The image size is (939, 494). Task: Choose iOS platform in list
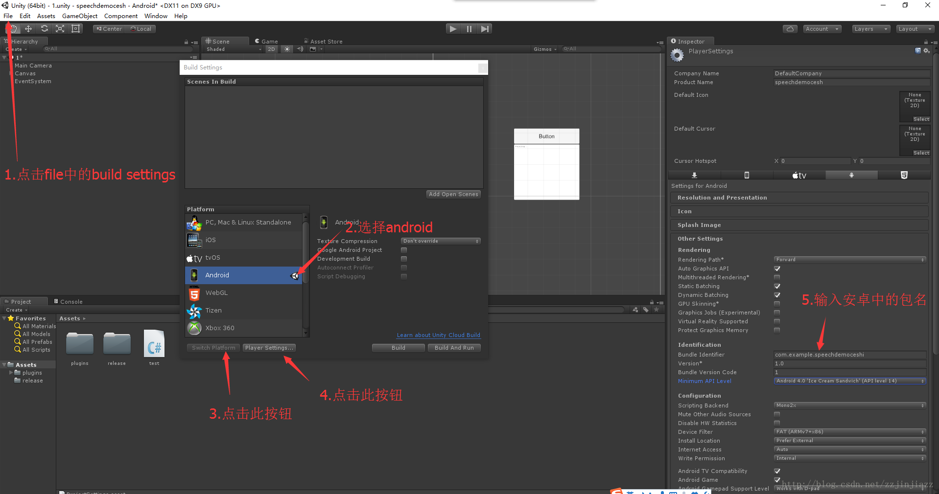pyautogui.click(x=243, y=240)
